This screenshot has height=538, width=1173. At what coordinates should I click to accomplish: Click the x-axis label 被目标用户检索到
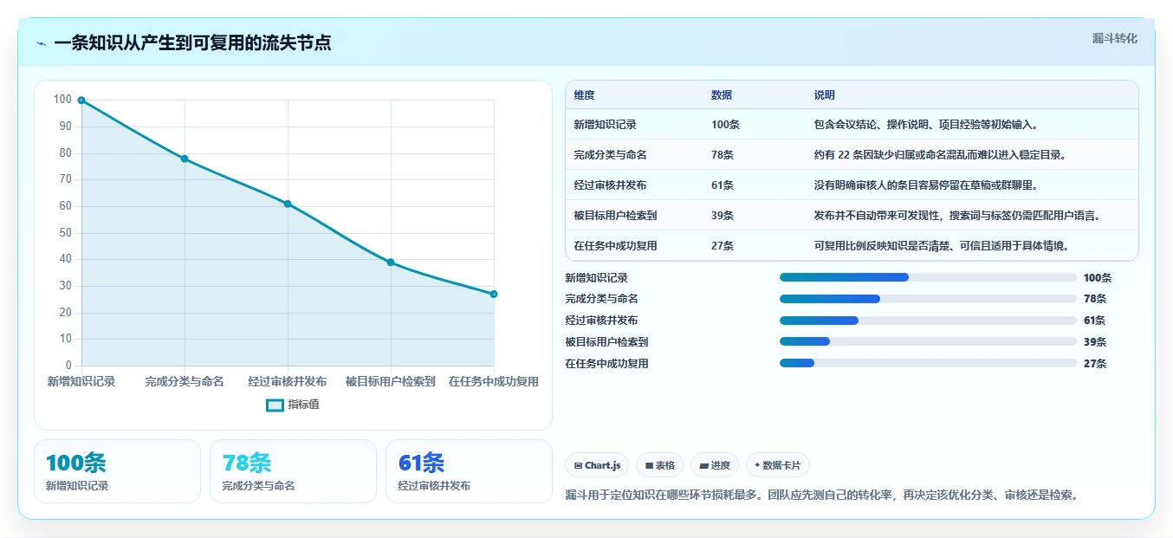tap(391, 382)
